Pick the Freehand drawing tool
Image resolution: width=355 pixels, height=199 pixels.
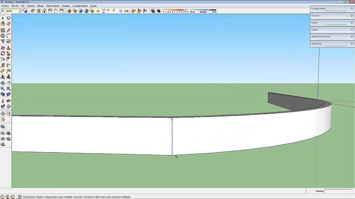pyautogui.click(x=8, y=41)
